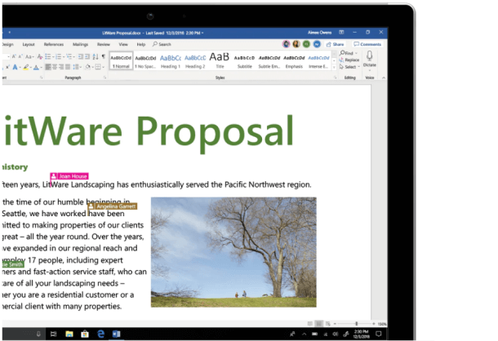Viewport: 498px width, 341px height.
Task: Adjust the zoom slider in status bar
Action: (355, 324)
